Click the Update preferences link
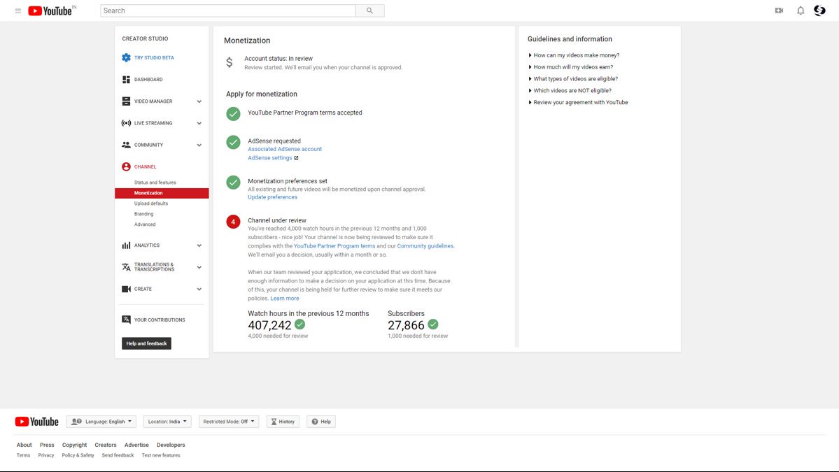Image resolution: width=839 pixels, height=472 pixels. coord(272,197)
